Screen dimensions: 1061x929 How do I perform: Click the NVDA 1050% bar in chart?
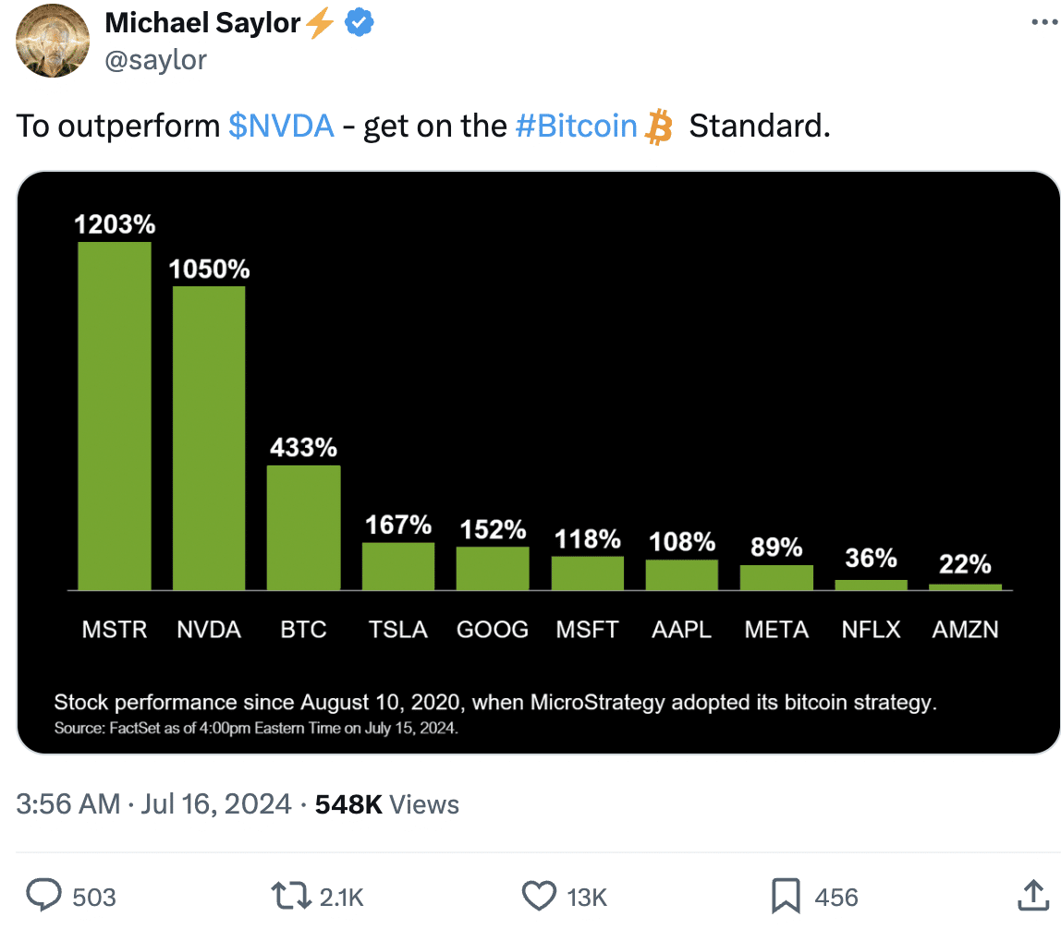click(x=209, y=438)
